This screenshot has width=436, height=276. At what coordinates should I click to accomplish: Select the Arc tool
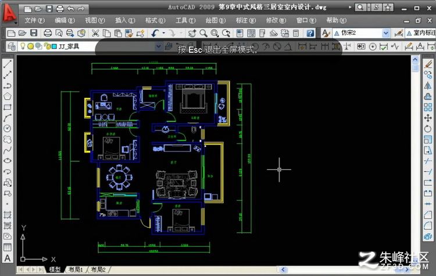(x=8, y=118)
